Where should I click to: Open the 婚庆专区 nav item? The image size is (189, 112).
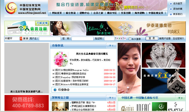[x=112, y=13]
